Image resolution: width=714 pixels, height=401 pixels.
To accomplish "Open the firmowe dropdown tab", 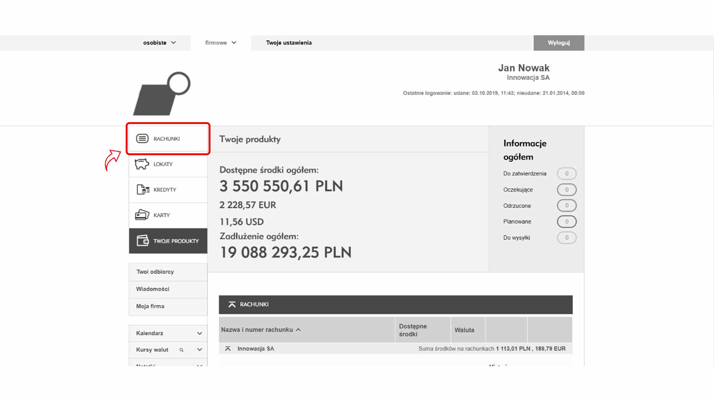I will point(221,43).
